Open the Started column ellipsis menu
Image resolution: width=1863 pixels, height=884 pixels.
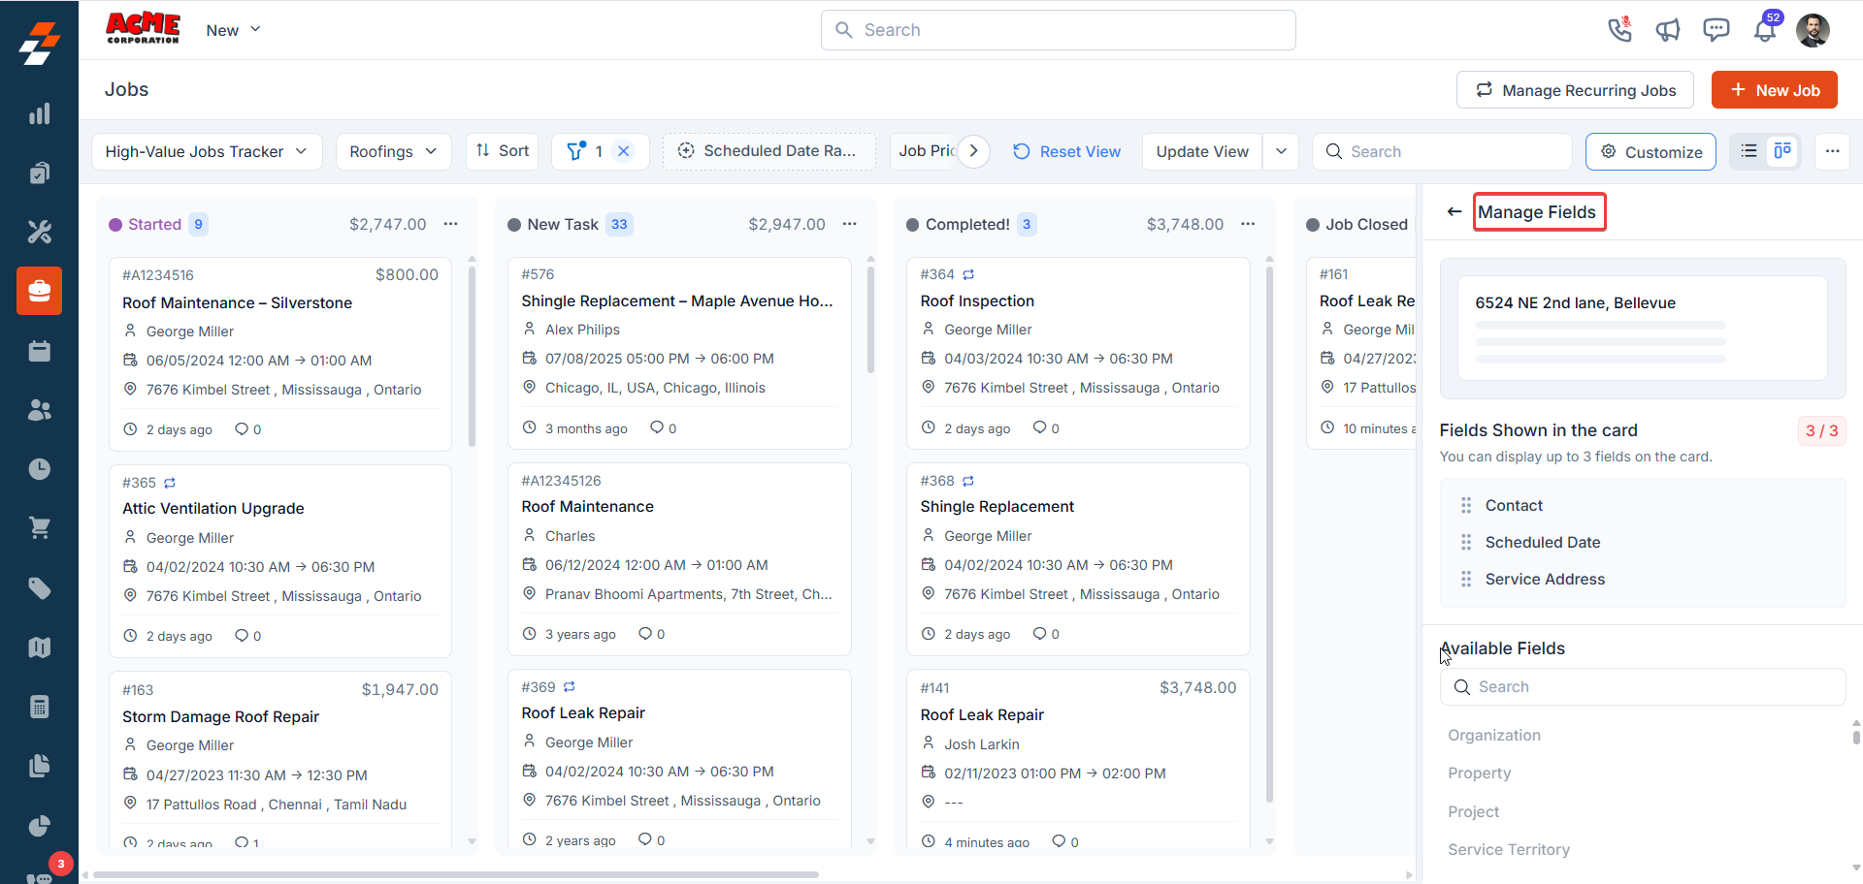point(451,224)
